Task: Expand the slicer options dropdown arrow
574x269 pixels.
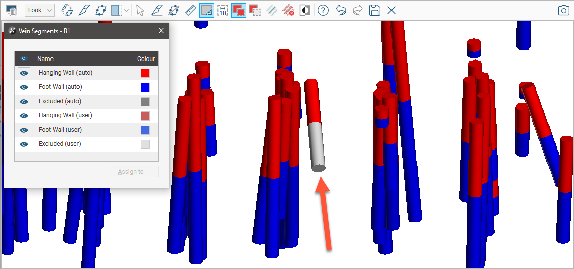Action: click(126, 10)
